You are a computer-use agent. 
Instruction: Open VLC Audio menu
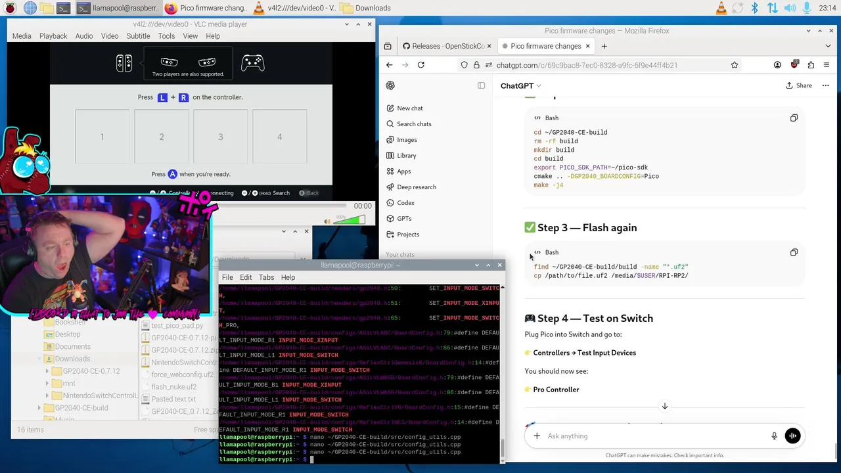84,36
